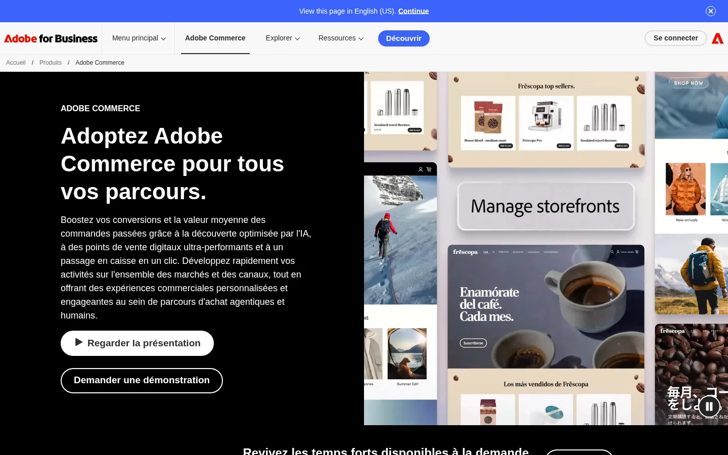Pause the hero video animation
This screenshot has height=455, width=728.
tap(709, 406)
